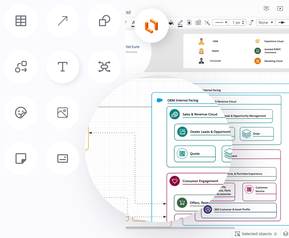Add a sticky note
The width and height of the screenshot is (289, 238).
click(21, 158)
